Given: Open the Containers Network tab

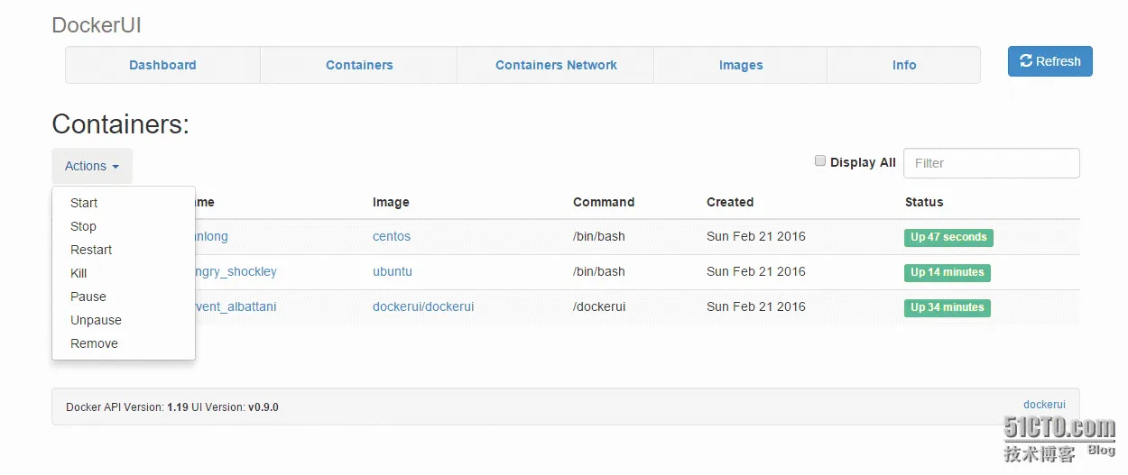Looking at the screenshot, I should click(x=556, y=65).
